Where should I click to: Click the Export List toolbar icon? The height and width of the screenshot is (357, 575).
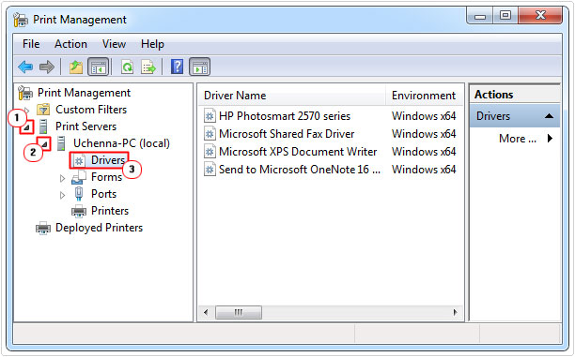tap(148, 67)
